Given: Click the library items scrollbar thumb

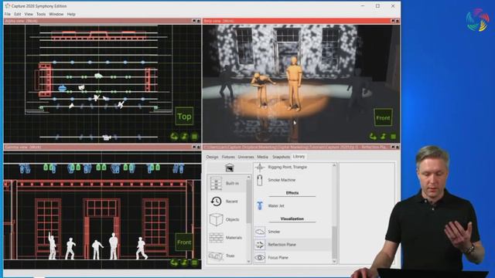Looking at the screenshot, I should click(x=334, y=242).
